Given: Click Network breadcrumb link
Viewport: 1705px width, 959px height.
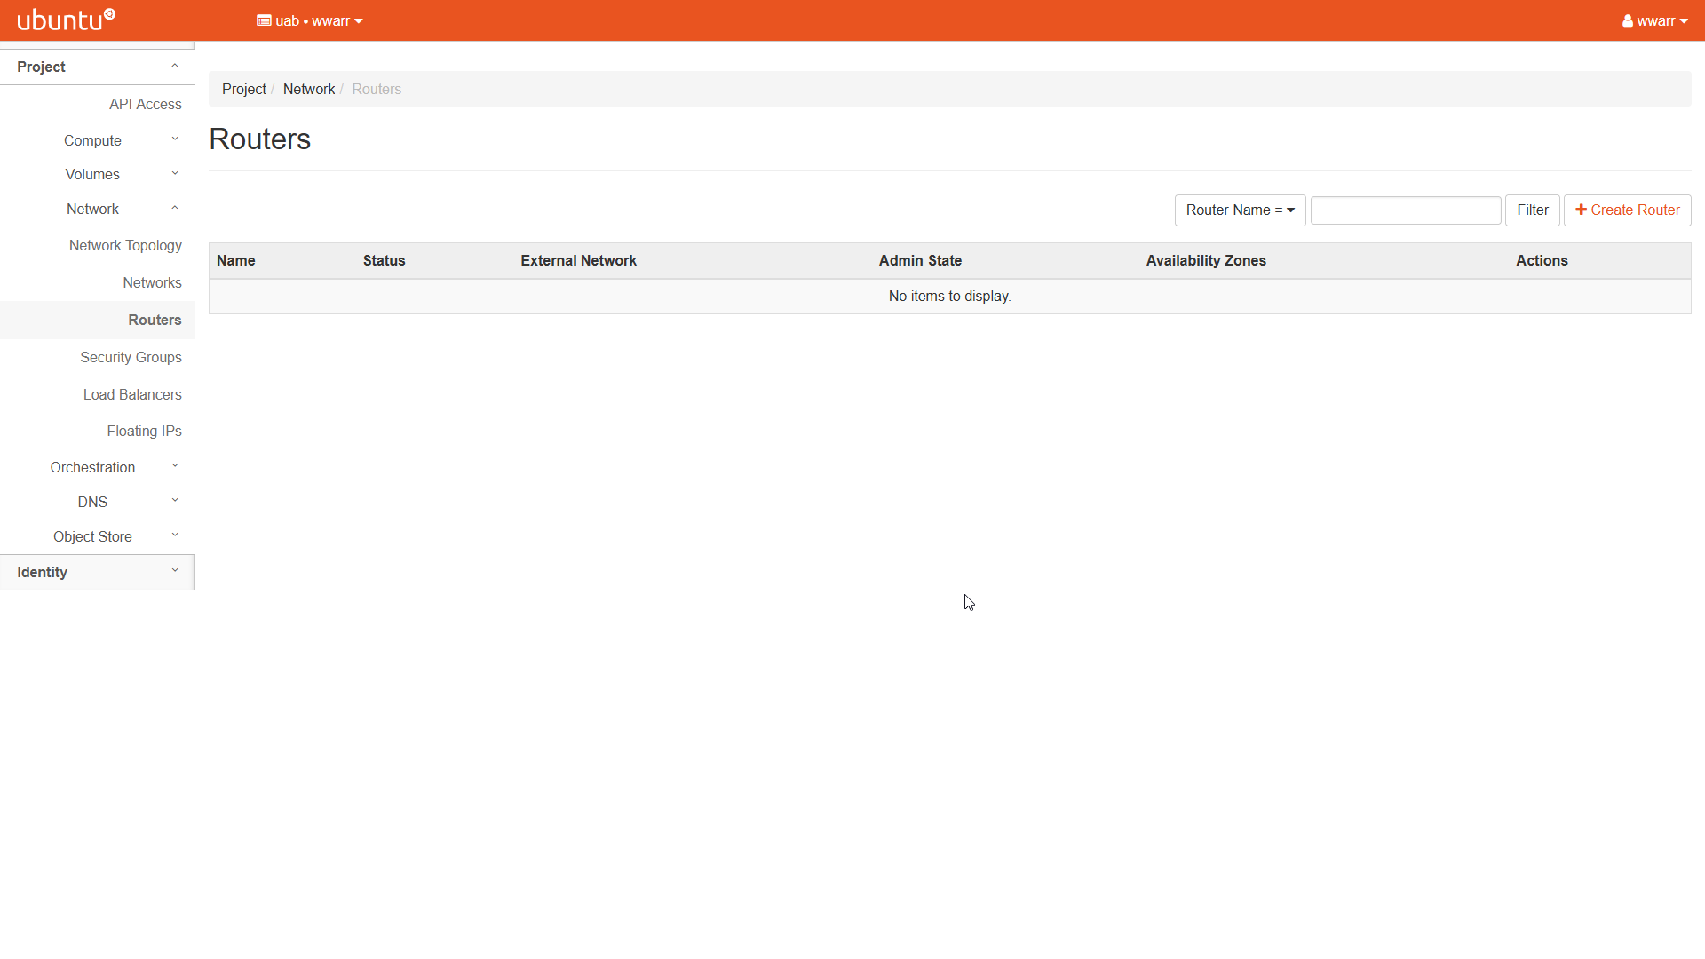Looking at the screenshot, I should tap(309, 89).
